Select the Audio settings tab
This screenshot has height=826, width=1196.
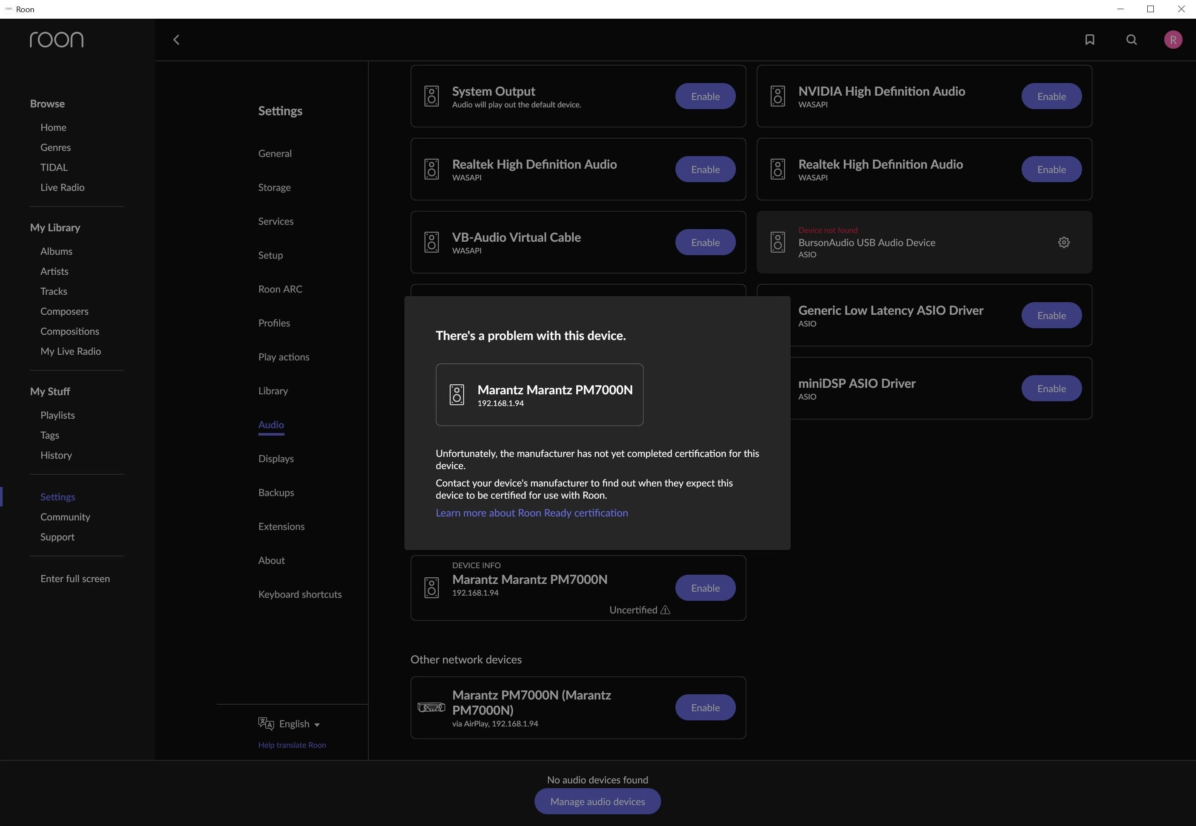click(x=271, y=425)
